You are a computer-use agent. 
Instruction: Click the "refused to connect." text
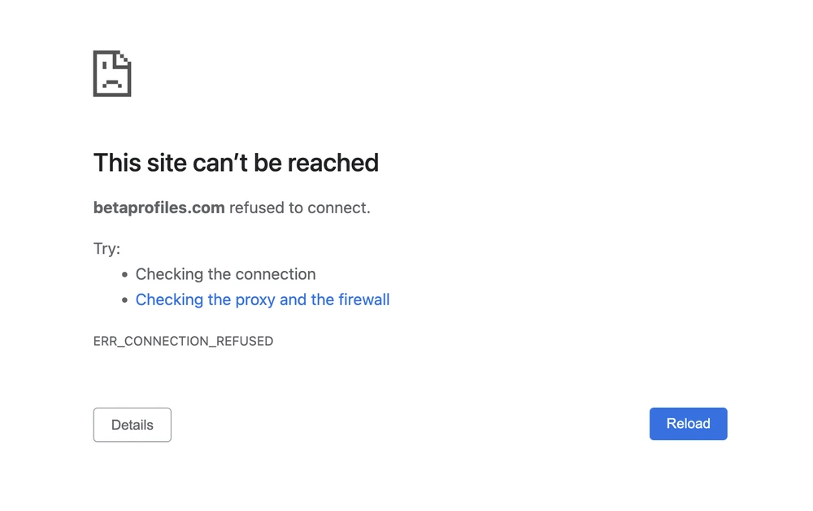coord(299,207)
